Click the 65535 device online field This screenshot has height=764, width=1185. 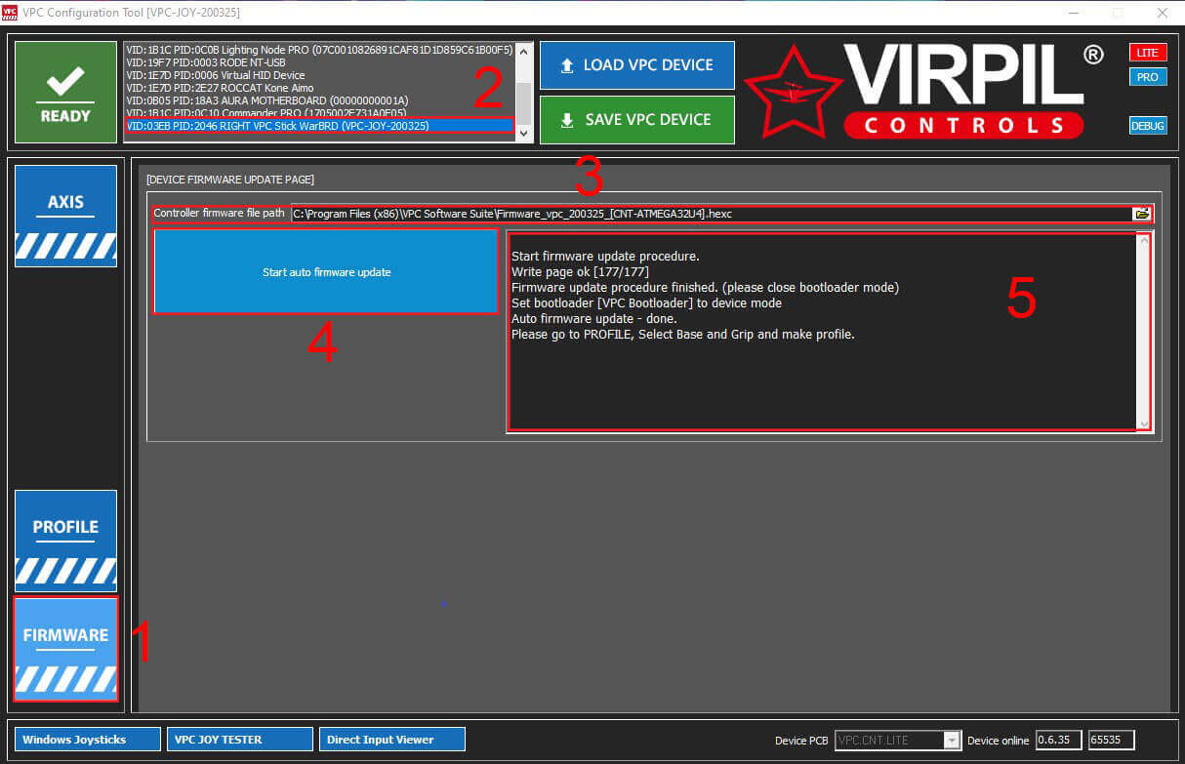click(1112, 741)
